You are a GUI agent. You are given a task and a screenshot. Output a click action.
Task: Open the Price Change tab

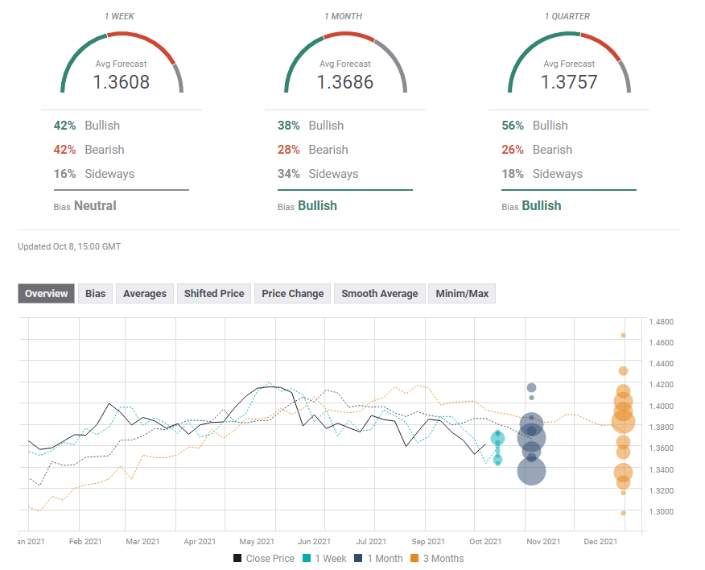[292, 294]
